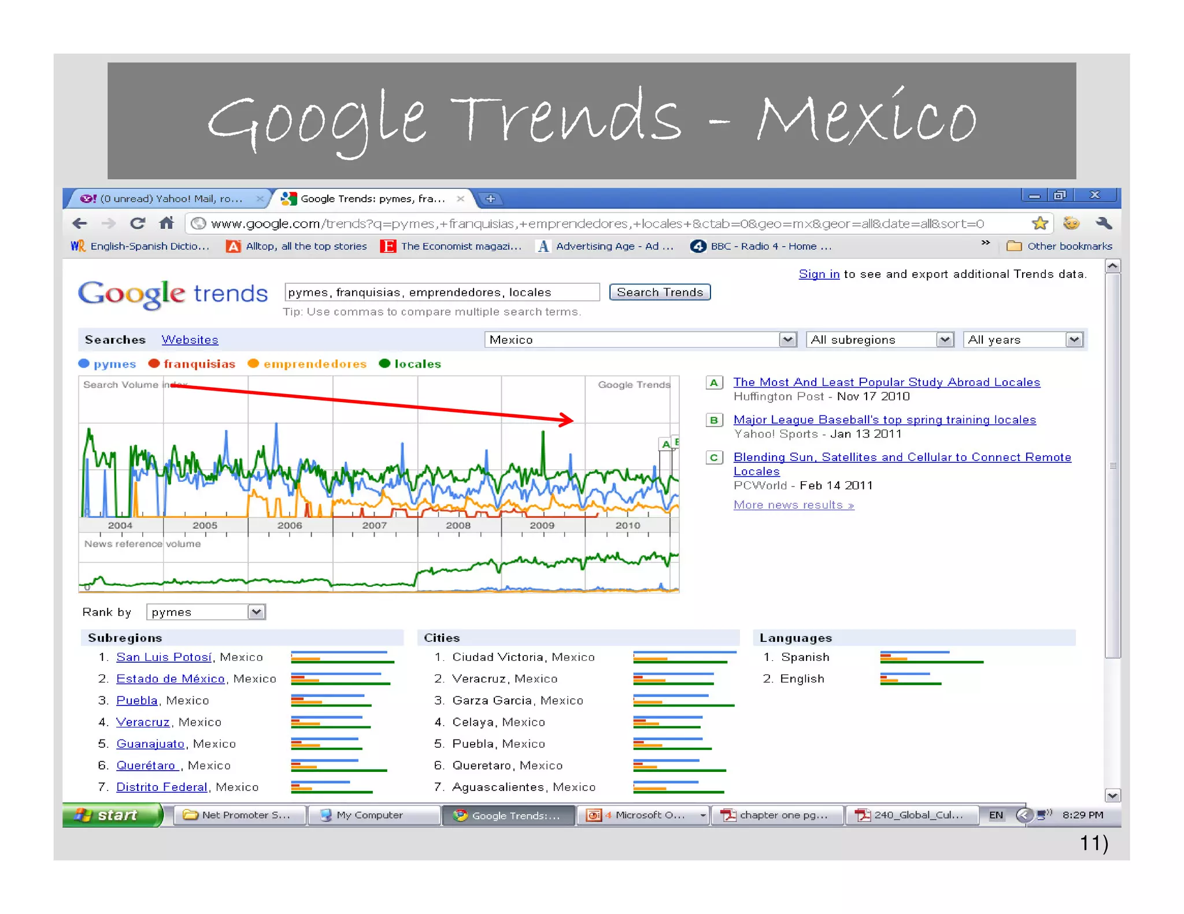Image resolution: width=1184 pixels, height=914 pixels.
Task: Switch to Net Promoter S... taskbar folder
Action: coord(239,815)
